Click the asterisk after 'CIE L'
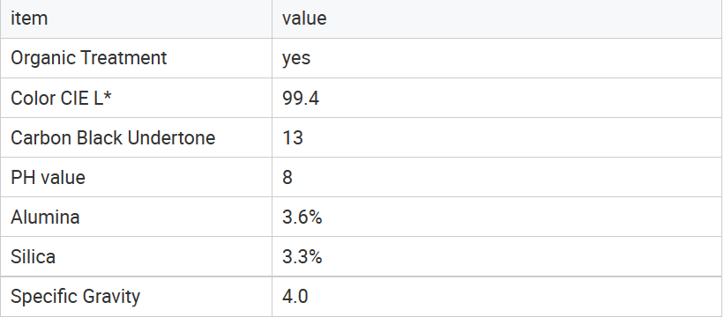Viewport: 724px width, 317px height. (107, 94)
